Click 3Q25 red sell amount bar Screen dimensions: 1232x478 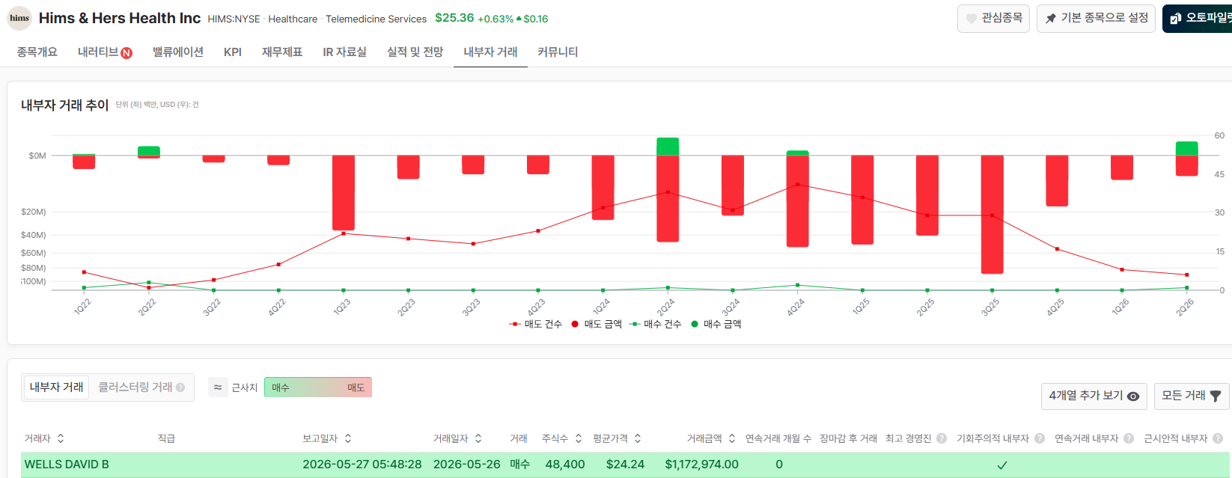click(x=992, y=215)
